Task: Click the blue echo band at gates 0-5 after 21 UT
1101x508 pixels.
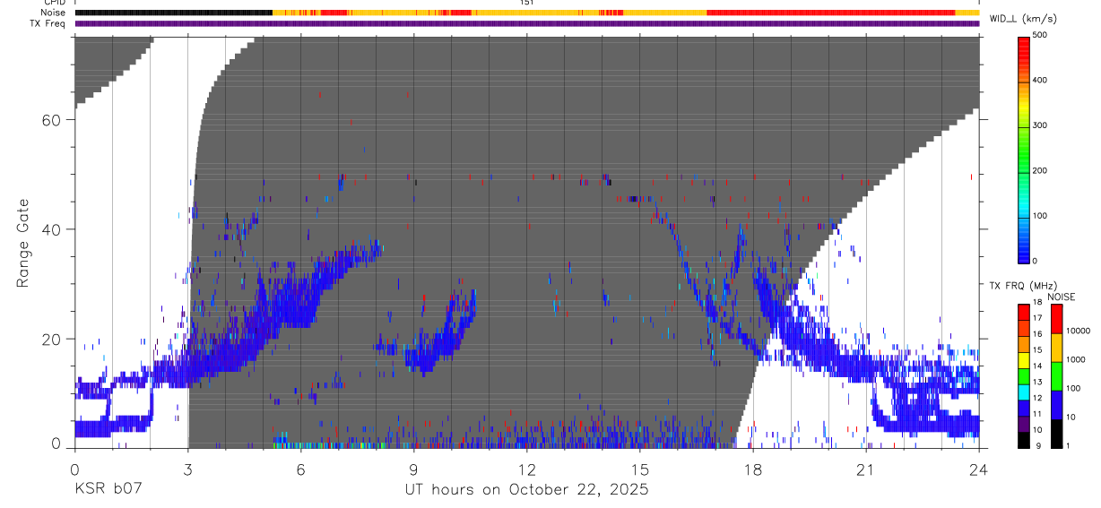Action: tap(928, 421)
